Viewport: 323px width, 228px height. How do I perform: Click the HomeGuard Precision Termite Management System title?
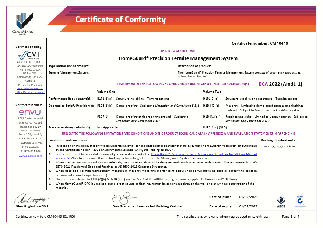[x=178, y=58]
